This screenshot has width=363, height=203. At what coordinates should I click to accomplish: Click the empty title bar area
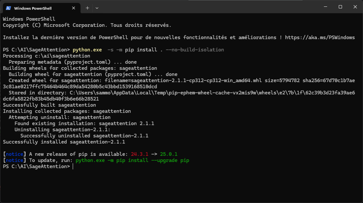pyautogui.click(x=208, y=7)
